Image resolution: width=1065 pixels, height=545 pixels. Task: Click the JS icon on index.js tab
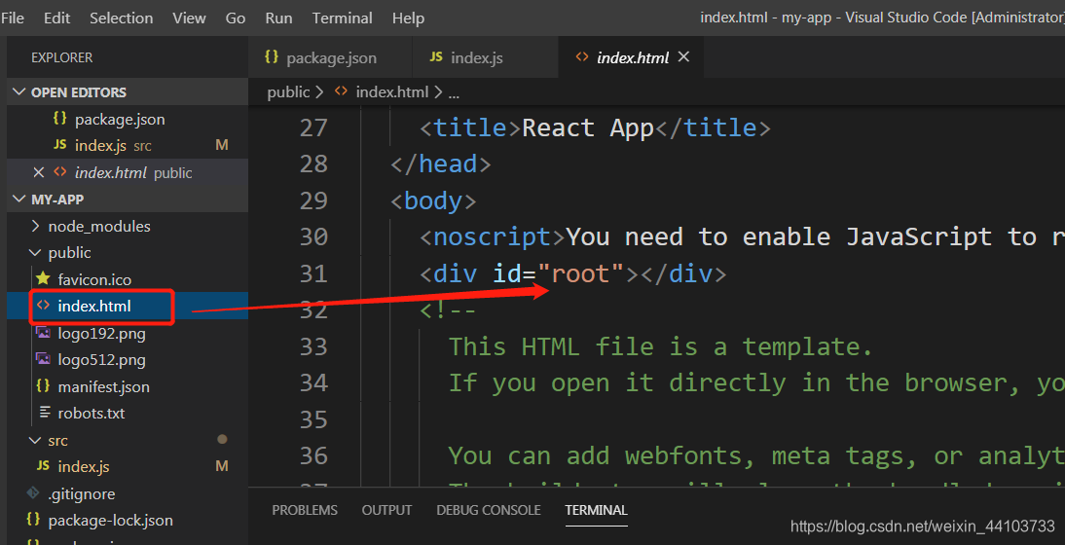pos(436,57)
